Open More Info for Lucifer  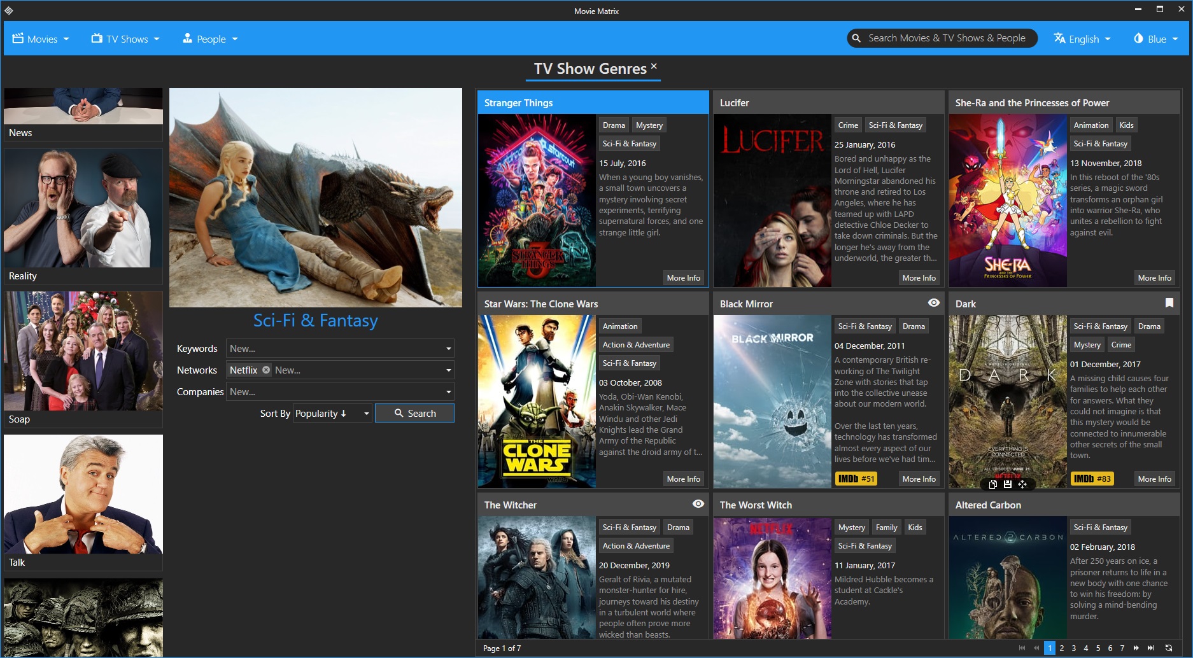point(919,277)
